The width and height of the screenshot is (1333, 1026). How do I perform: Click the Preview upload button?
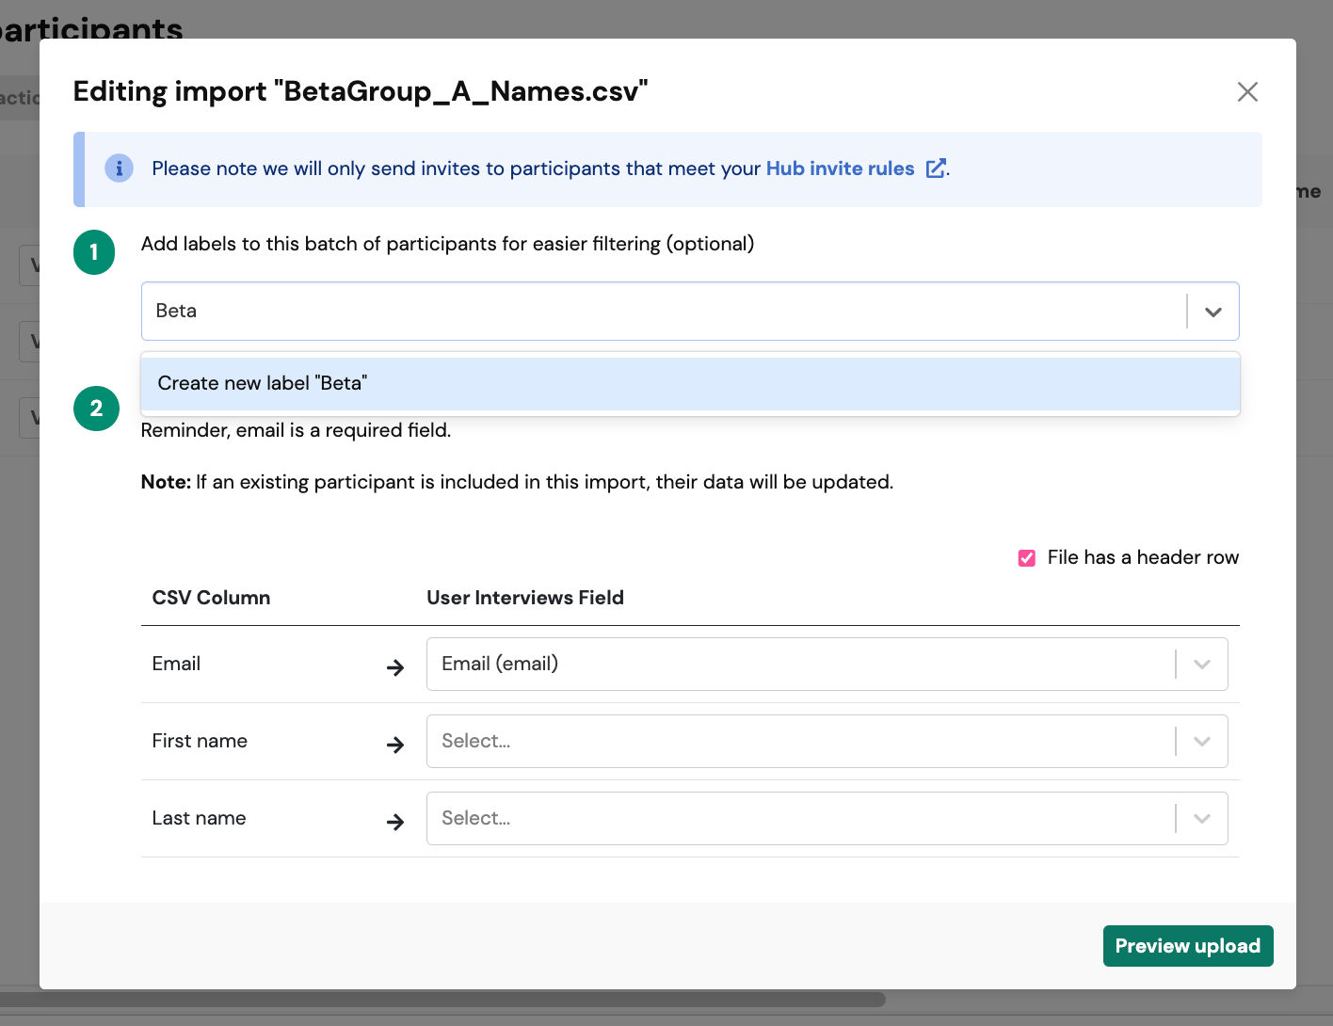1187,946
